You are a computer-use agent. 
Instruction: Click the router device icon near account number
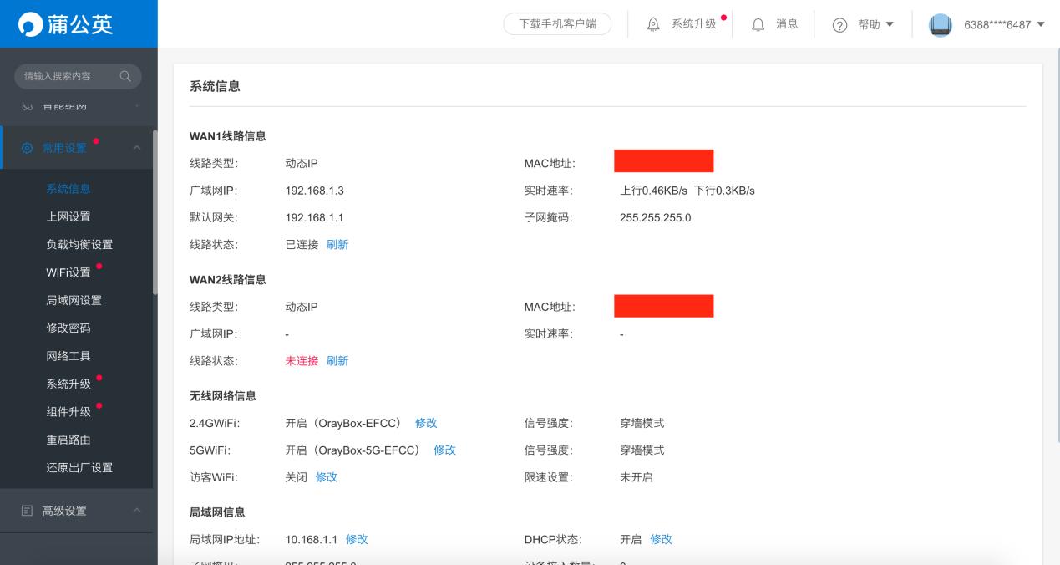(941, 24)
